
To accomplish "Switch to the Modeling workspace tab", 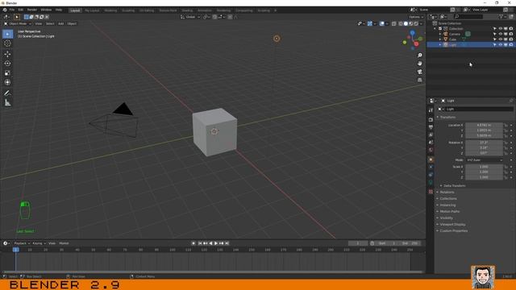I will (110, 10).
